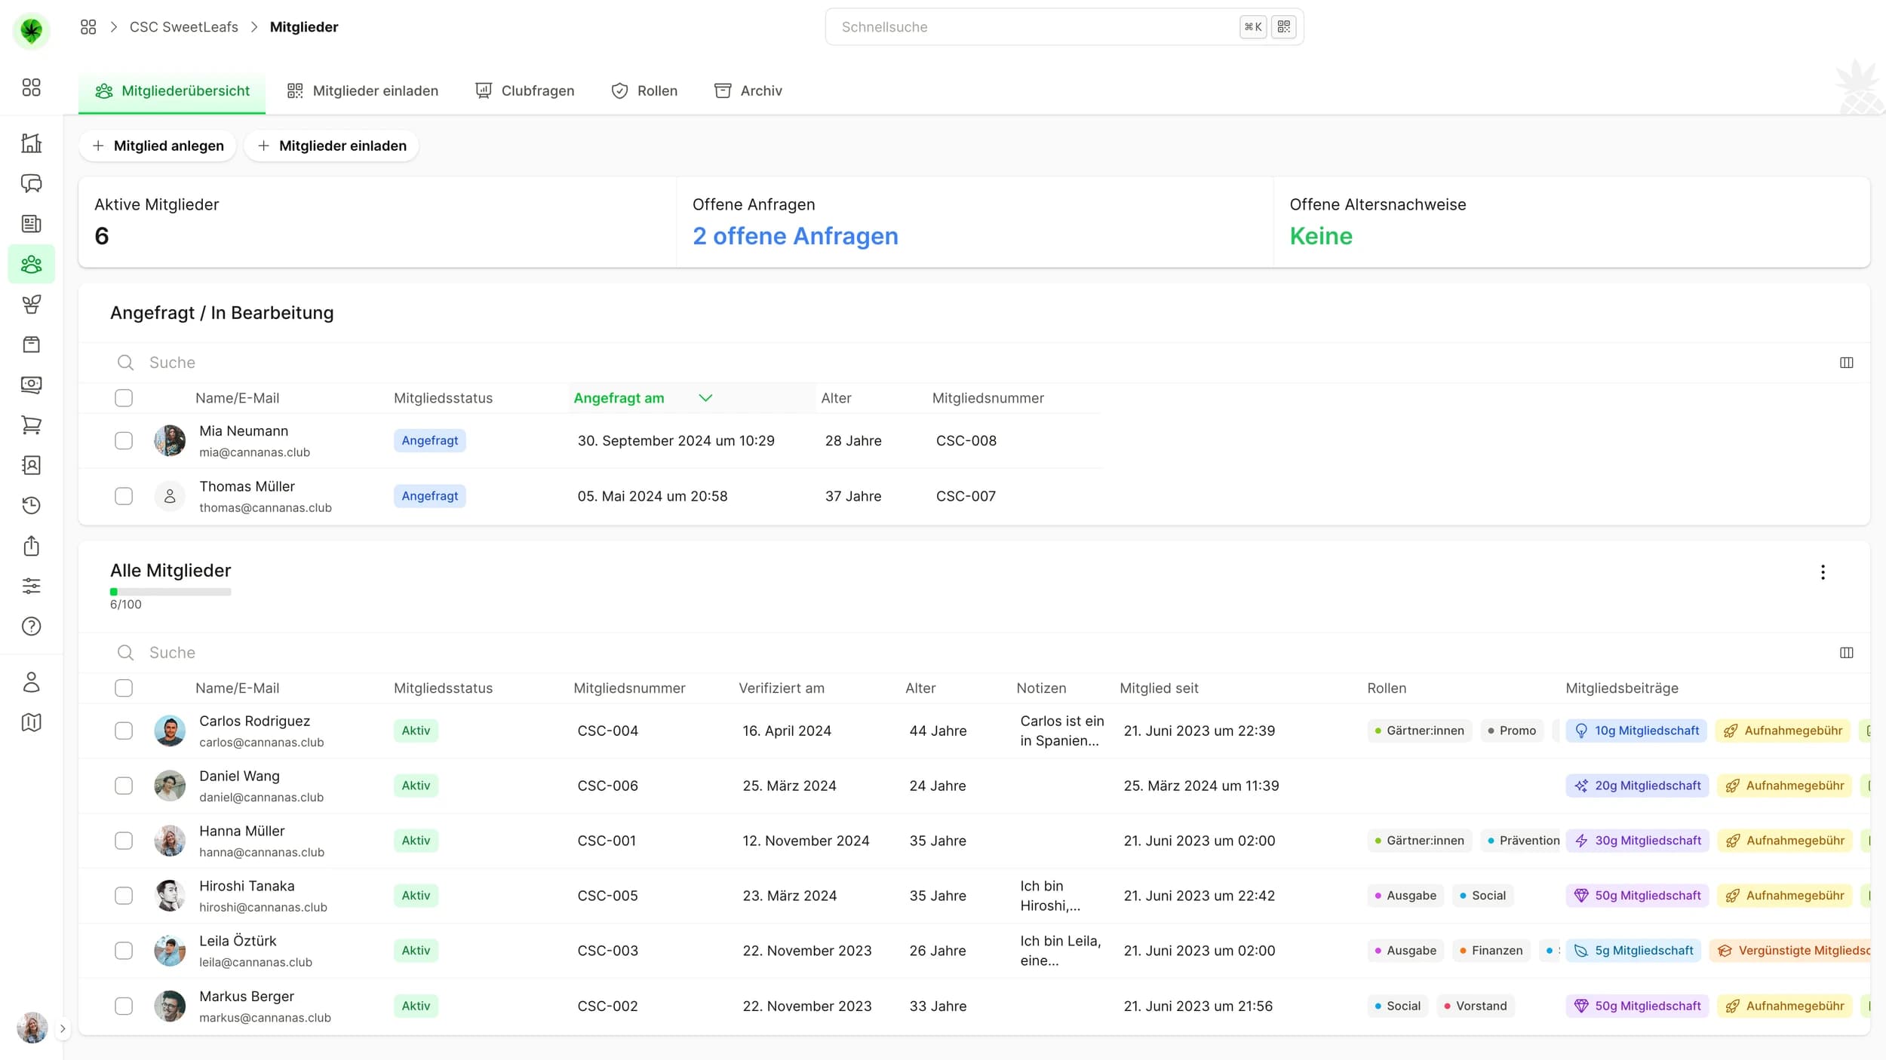
Task: Select all rows in Angefragt table
Action: click(124, 398)
